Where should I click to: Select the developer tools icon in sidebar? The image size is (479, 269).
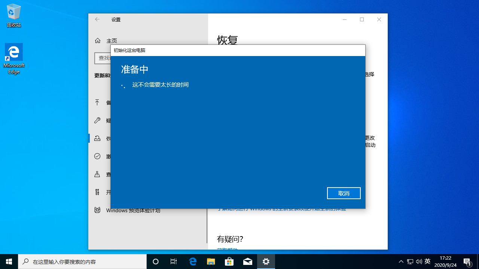pyautogui.click(x=97, y=192)
